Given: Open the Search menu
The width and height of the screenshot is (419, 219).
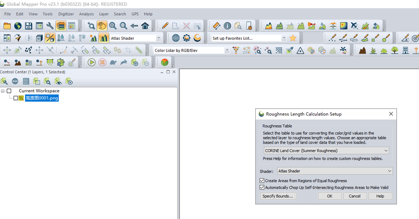Looking at the screenshot, I should coord(120,14).
